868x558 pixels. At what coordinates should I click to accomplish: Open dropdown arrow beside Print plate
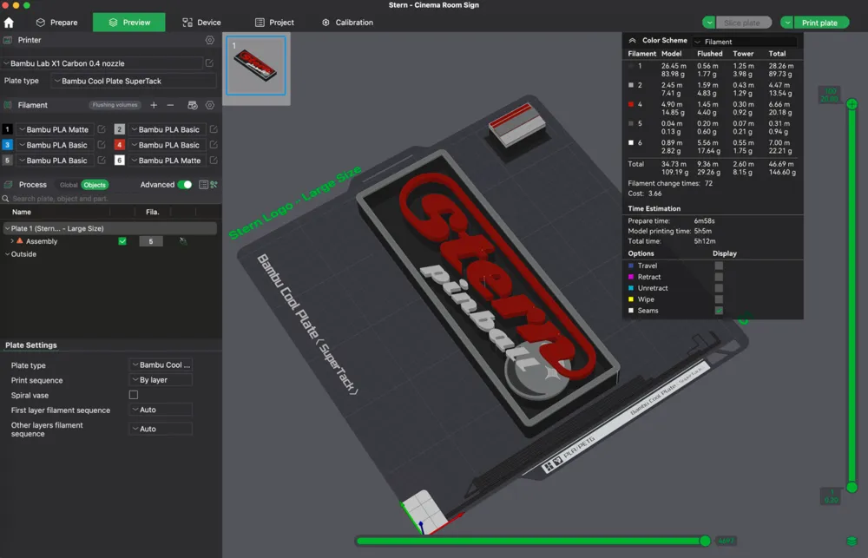(786, 23)
